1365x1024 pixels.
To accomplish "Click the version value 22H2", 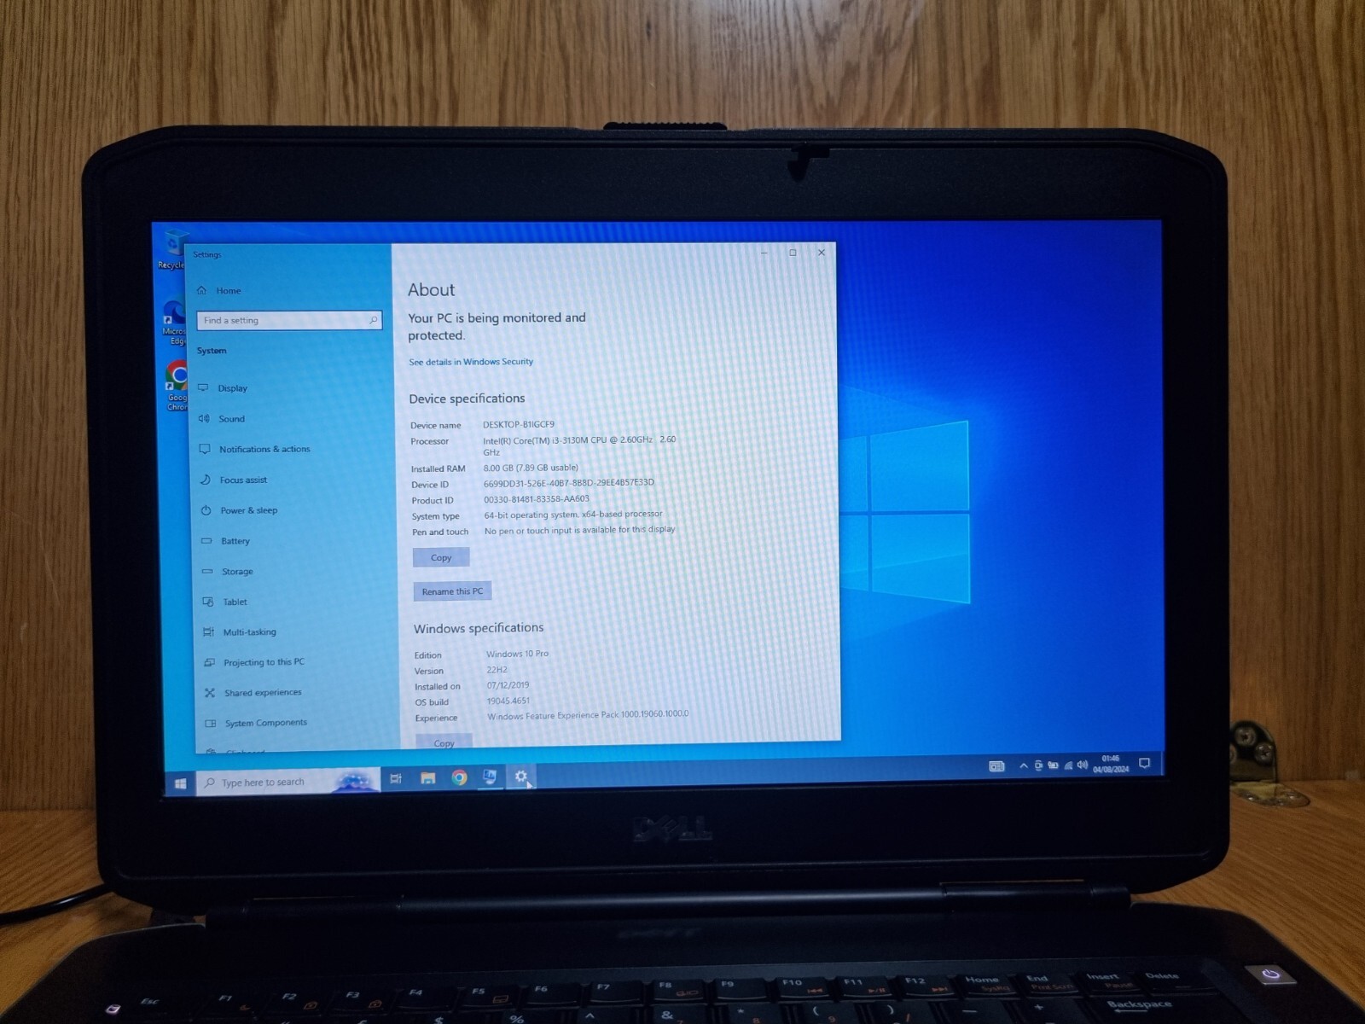I will pos(497,670).
